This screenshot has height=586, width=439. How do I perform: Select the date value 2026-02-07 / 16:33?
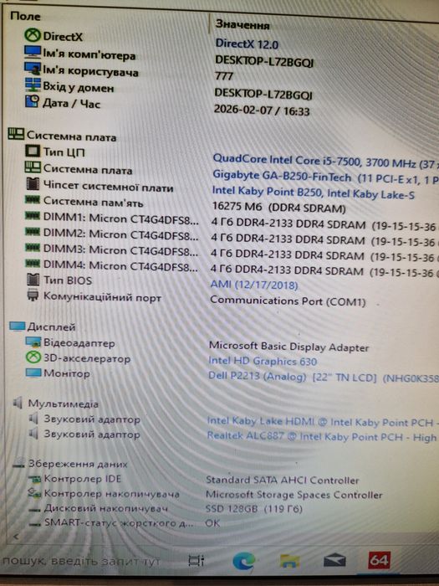click(x=262, y=110)
